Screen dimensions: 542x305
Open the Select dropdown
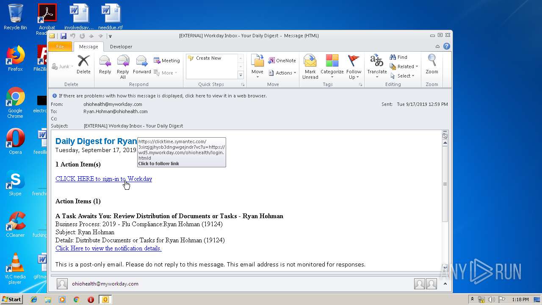coord(402,76)
